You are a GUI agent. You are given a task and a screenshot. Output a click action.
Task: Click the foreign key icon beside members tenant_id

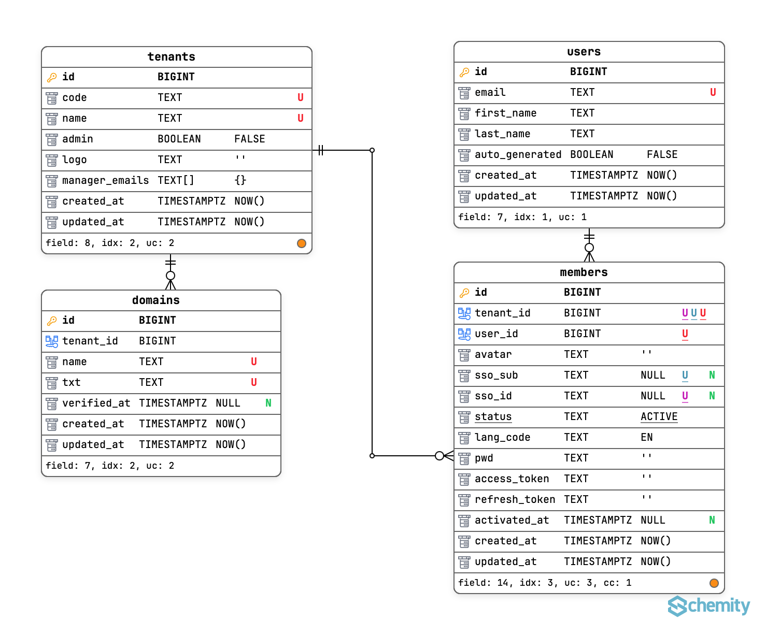pyautogui.click(x=464, y=313)
